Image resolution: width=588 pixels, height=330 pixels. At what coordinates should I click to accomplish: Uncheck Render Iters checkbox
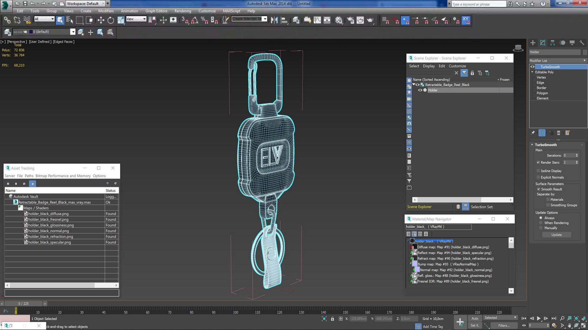(x=538, y=163)
